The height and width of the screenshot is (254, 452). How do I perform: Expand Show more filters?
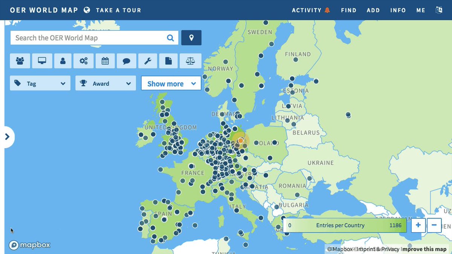171,83
